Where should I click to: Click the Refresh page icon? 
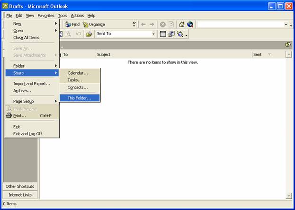[171, 25]
